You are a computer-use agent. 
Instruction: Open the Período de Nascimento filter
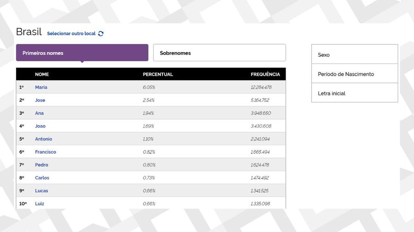tap(354, 74)
